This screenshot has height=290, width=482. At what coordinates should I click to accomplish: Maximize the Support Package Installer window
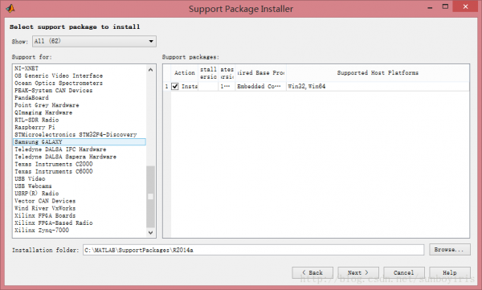tap(445, 6)
